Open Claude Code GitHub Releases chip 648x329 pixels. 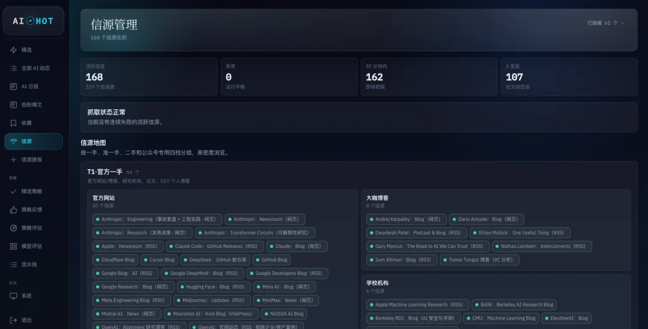215,246
